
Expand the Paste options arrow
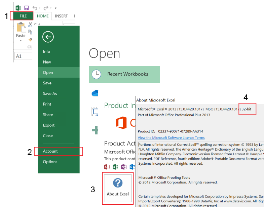(21, 41)
